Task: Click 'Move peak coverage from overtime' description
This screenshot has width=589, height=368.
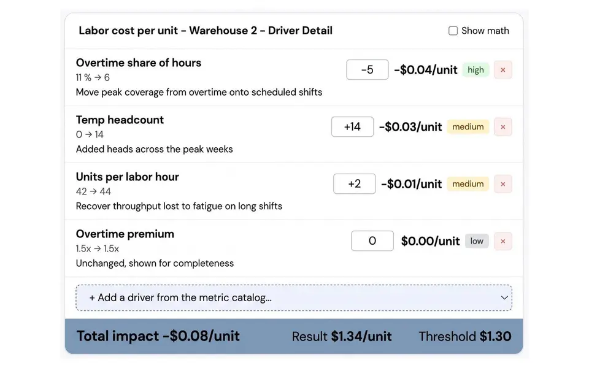Action: (199, 93)
